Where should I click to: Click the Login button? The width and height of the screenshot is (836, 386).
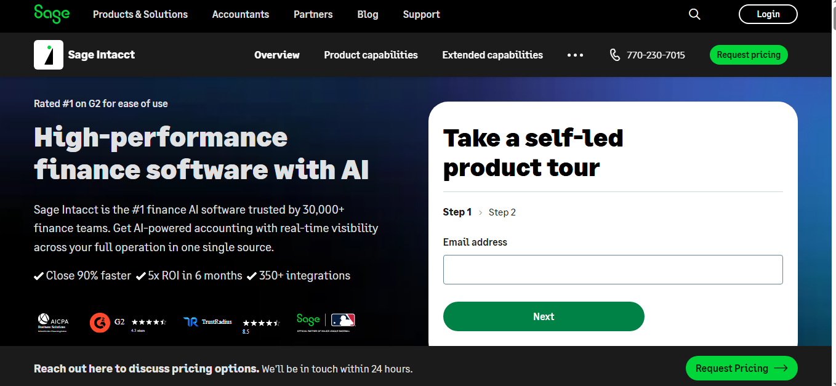768,14
